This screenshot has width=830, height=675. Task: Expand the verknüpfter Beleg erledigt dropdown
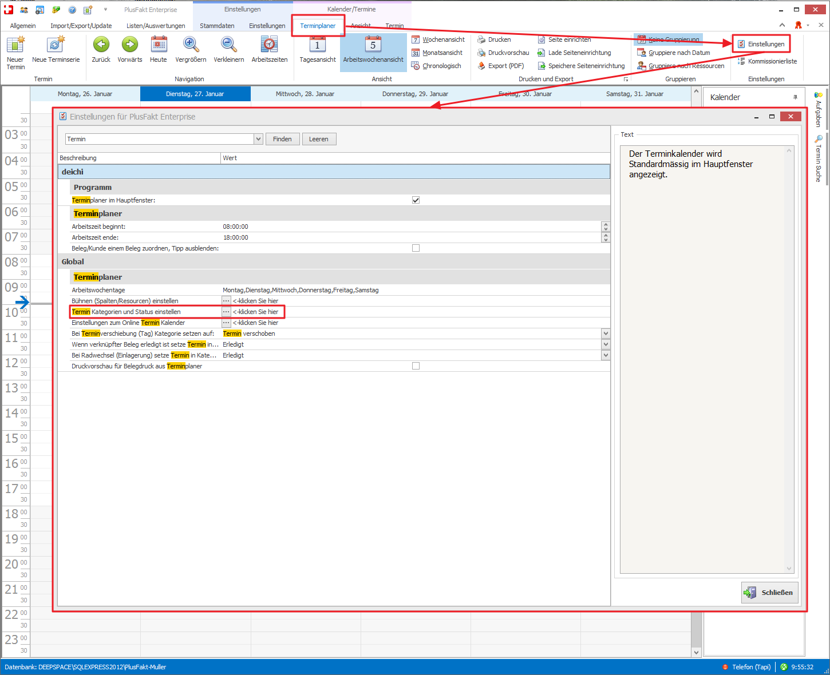click(x=606, y=344)
